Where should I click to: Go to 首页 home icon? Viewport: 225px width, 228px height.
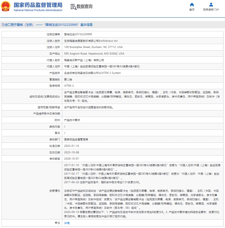pyautogui.click(x=192, y=5)
